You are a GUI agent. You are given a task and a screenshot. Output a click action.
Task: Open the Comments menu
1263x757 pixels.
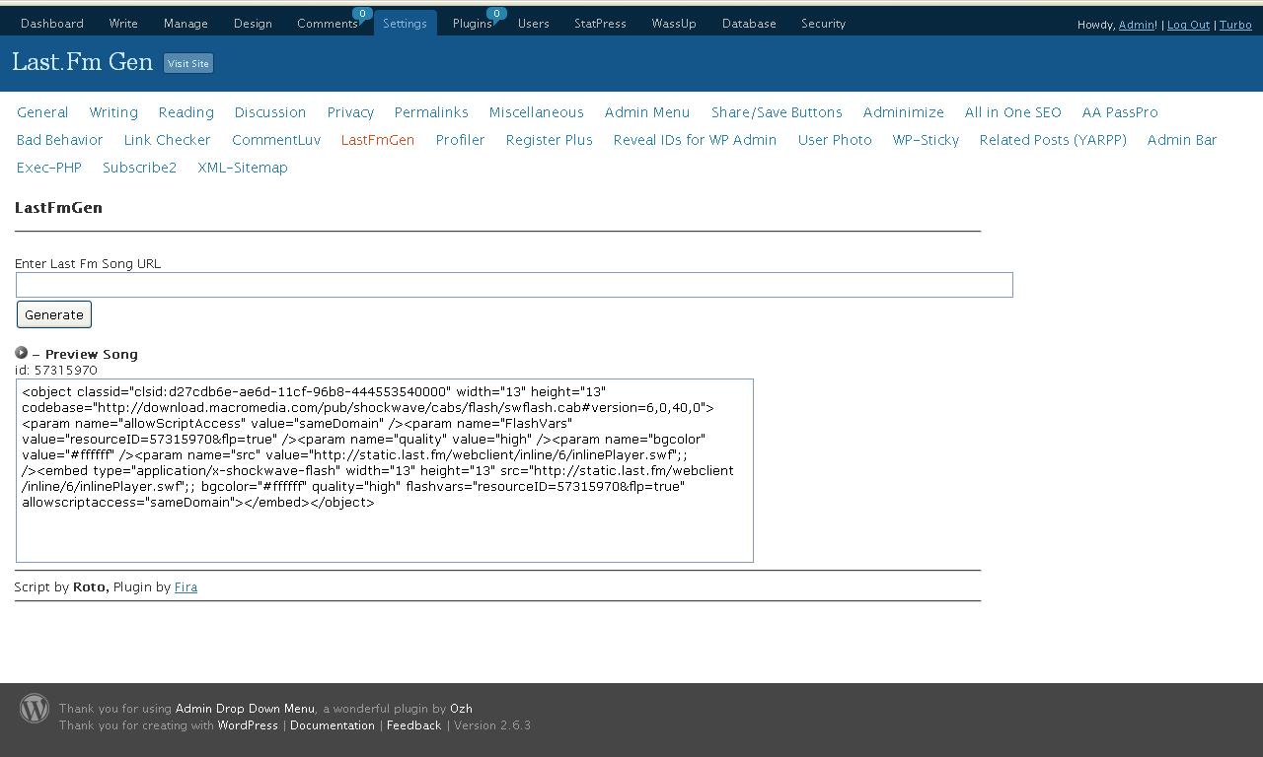328,24
